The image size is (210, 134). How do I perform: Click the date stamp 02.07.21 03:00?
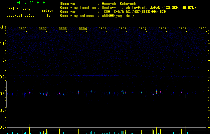[20, 15]
